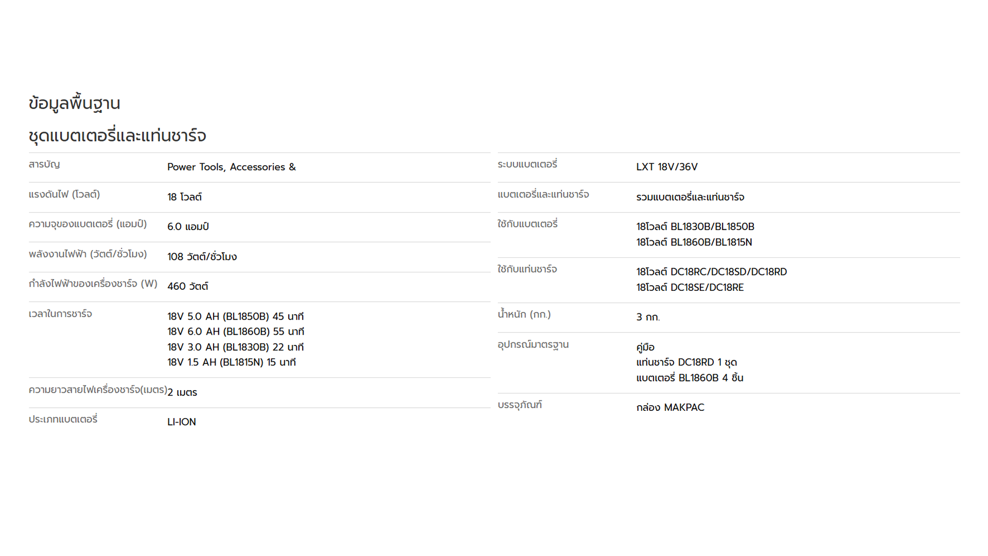Select the สารบัญ row label
Viewport: 988px width, 556px height.
[44, 164]
